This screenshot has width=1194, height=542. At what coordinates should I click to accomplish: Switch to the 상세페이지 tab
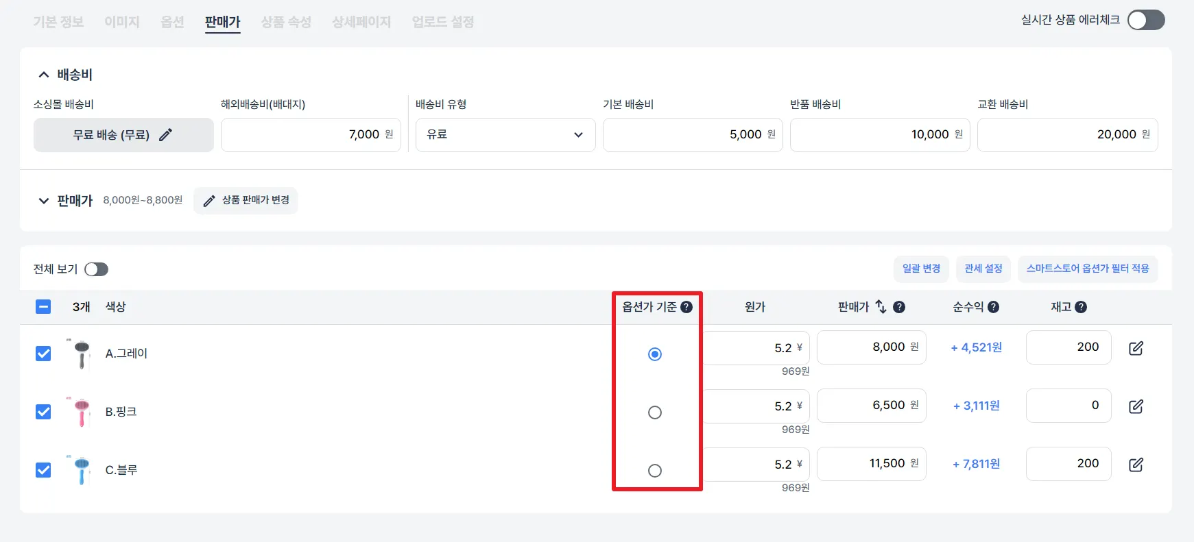coord(361,22)
